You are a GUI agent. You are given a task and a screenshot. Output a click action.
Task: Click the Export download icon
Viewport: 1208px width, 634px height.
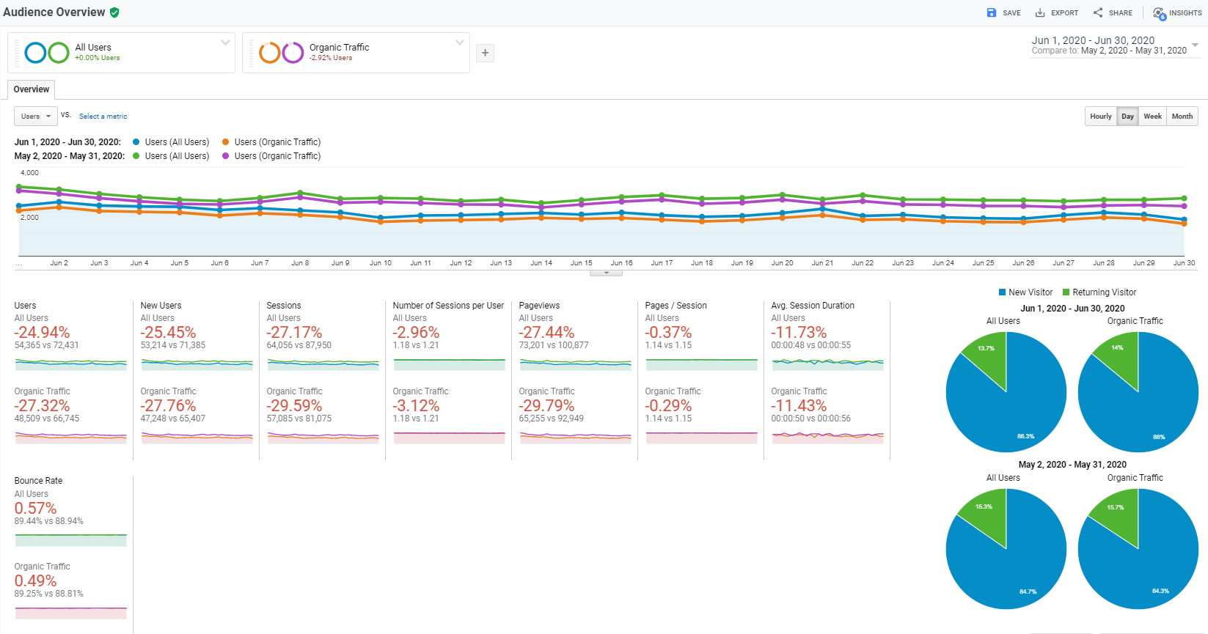[1040, 12]
